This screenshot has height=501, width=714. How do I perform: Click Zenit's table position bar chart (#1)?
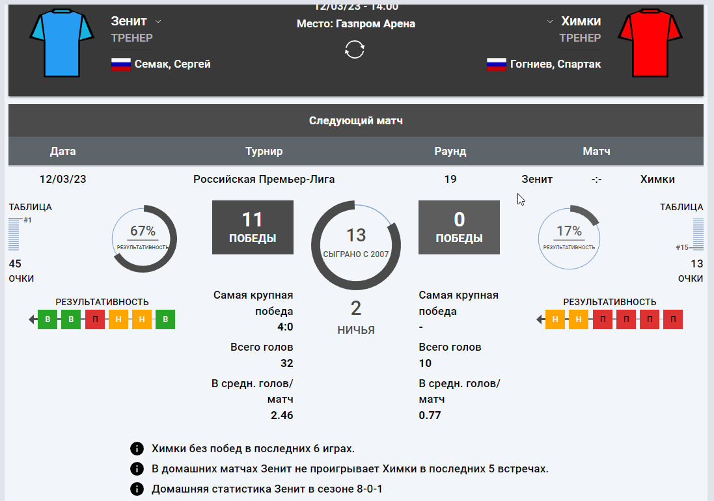15,234
